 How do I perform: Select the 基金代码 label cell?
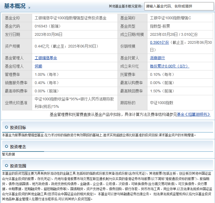click(x=17, y=26)
